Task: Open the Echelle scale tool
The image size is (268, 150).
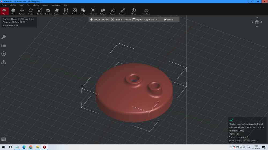Action: (x=39, y=11)
